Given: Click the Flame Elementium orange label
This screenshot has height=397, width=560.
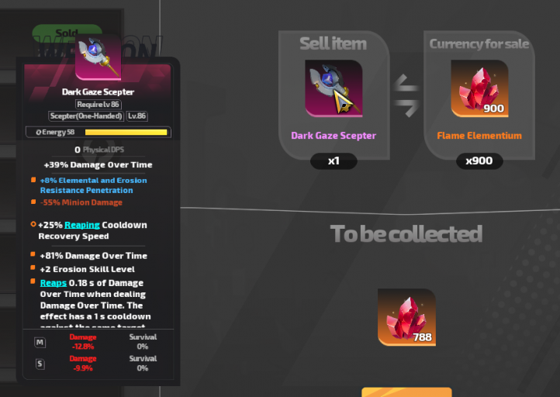Looking at the screenshot, I should pos(479,136).
